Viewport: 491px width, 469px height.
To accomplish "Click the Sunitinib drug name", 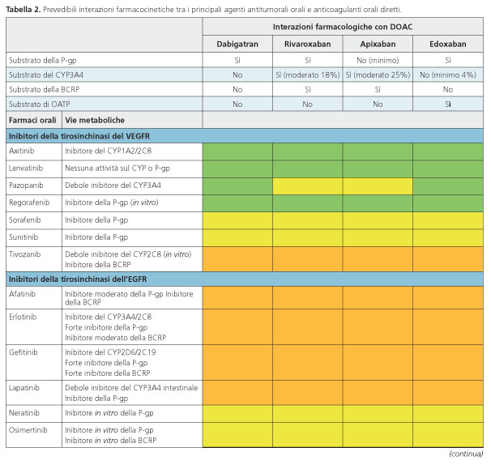I will tap(23, 237).
